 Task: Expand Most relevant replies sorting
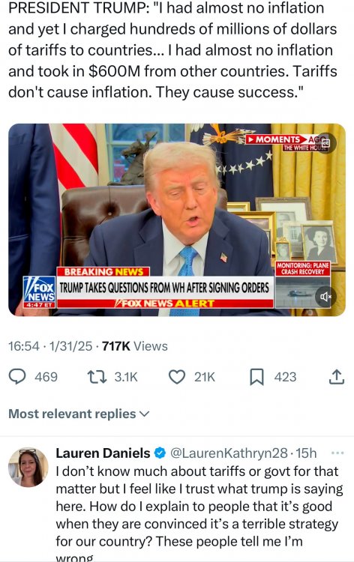tap(79, 414)
